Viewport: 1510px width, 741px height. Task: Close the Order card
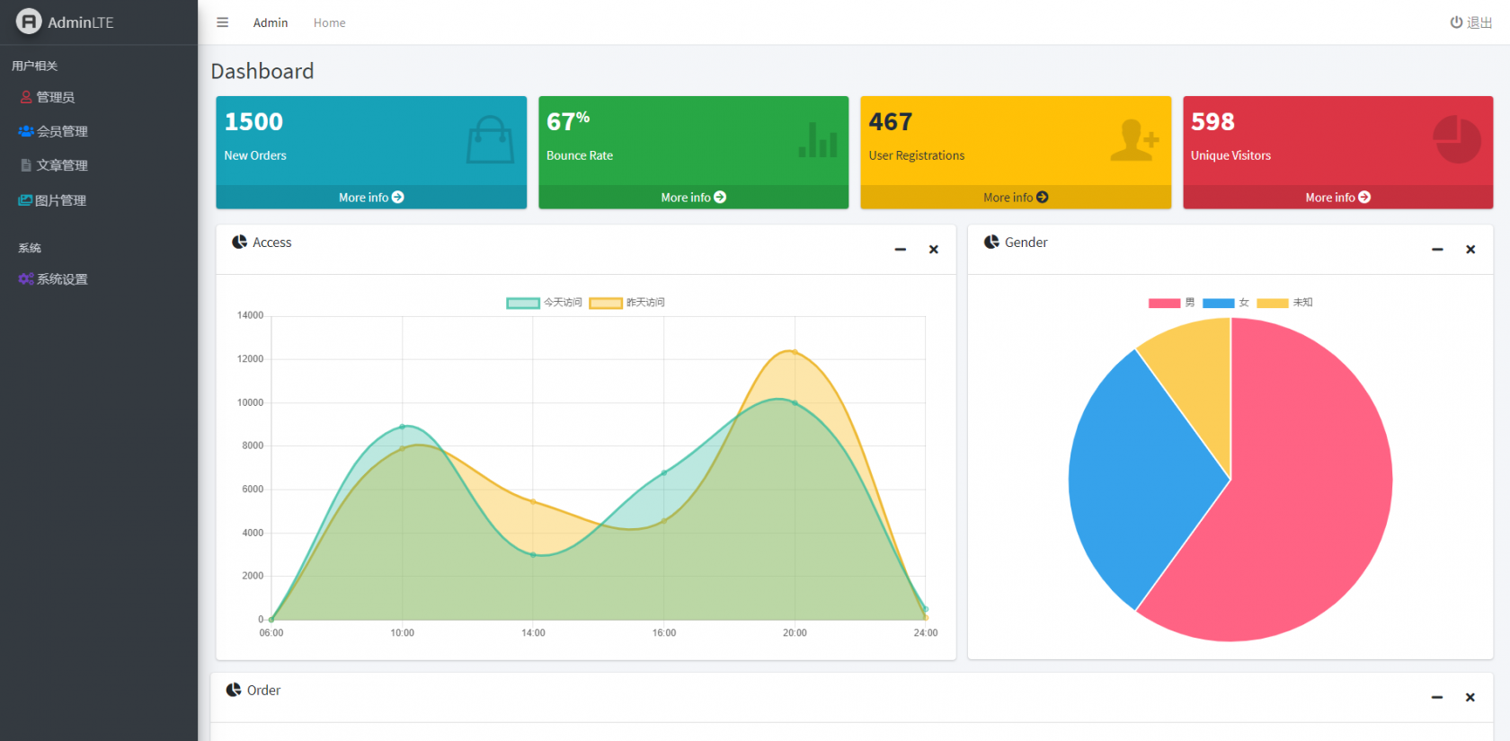1470,697
